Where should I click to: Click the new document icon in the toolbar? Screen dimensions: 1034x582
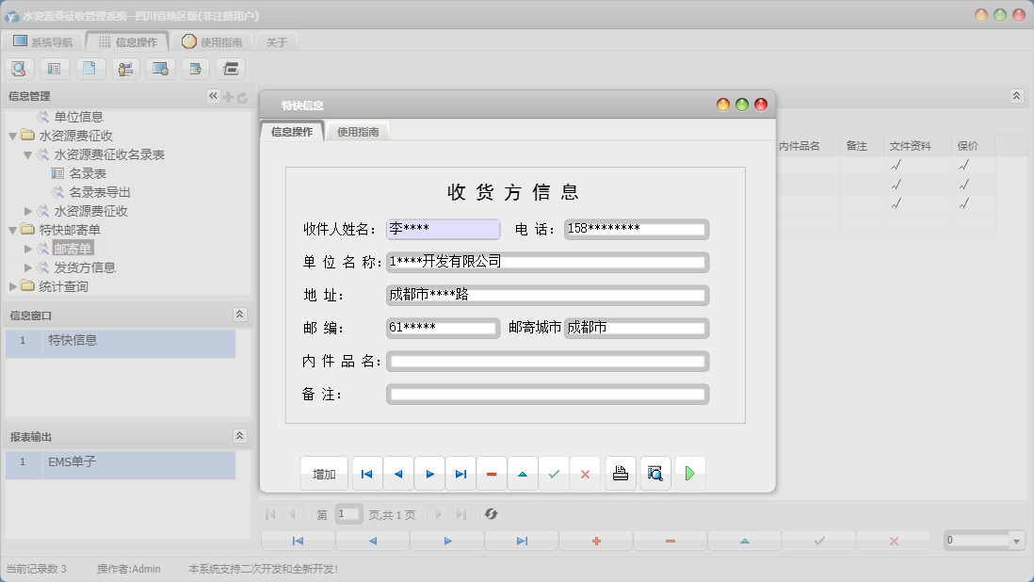point(90,68)
